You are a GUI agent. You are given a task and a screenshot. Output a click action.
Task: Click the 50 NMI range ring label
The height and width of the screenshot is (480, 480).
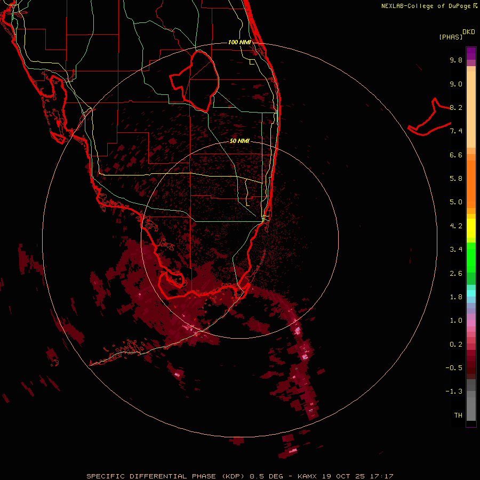click(x=239, y=141)
